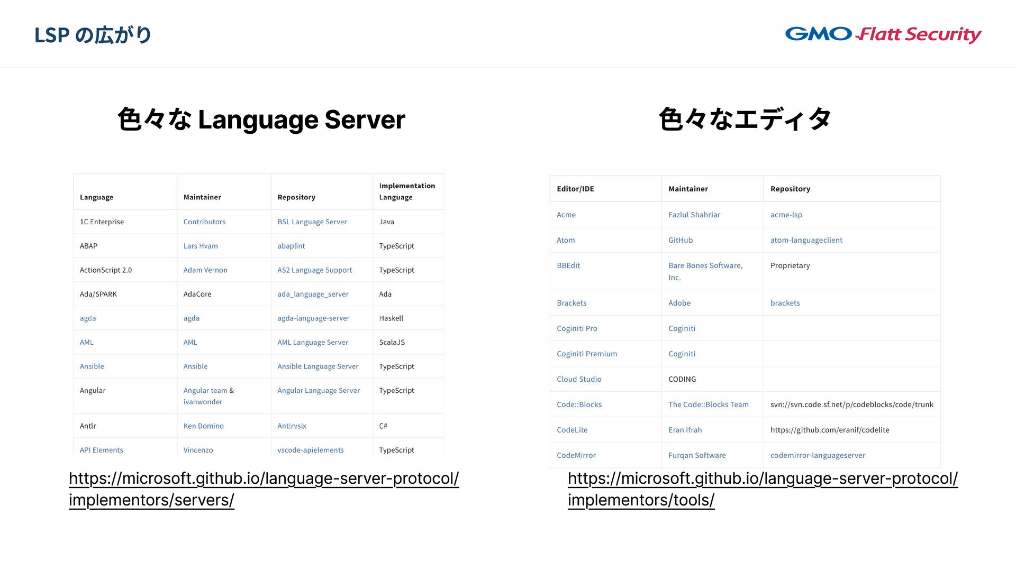Click the BSL Language Server repository link

pyautogui.click(x=312, y=222)
